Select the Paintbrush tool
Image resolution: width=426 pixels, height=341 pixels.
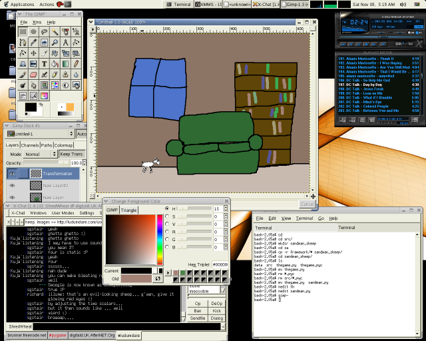click(23, 74)
